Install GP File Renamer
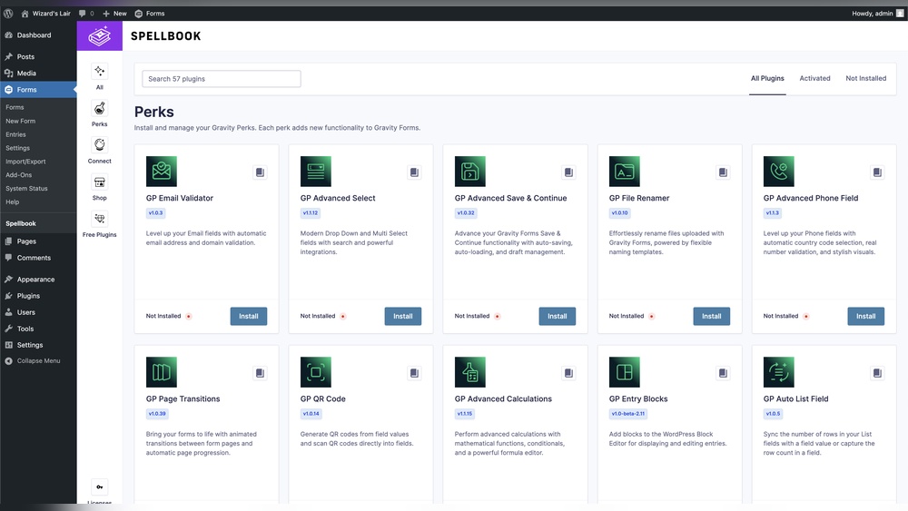 [712, 316]
